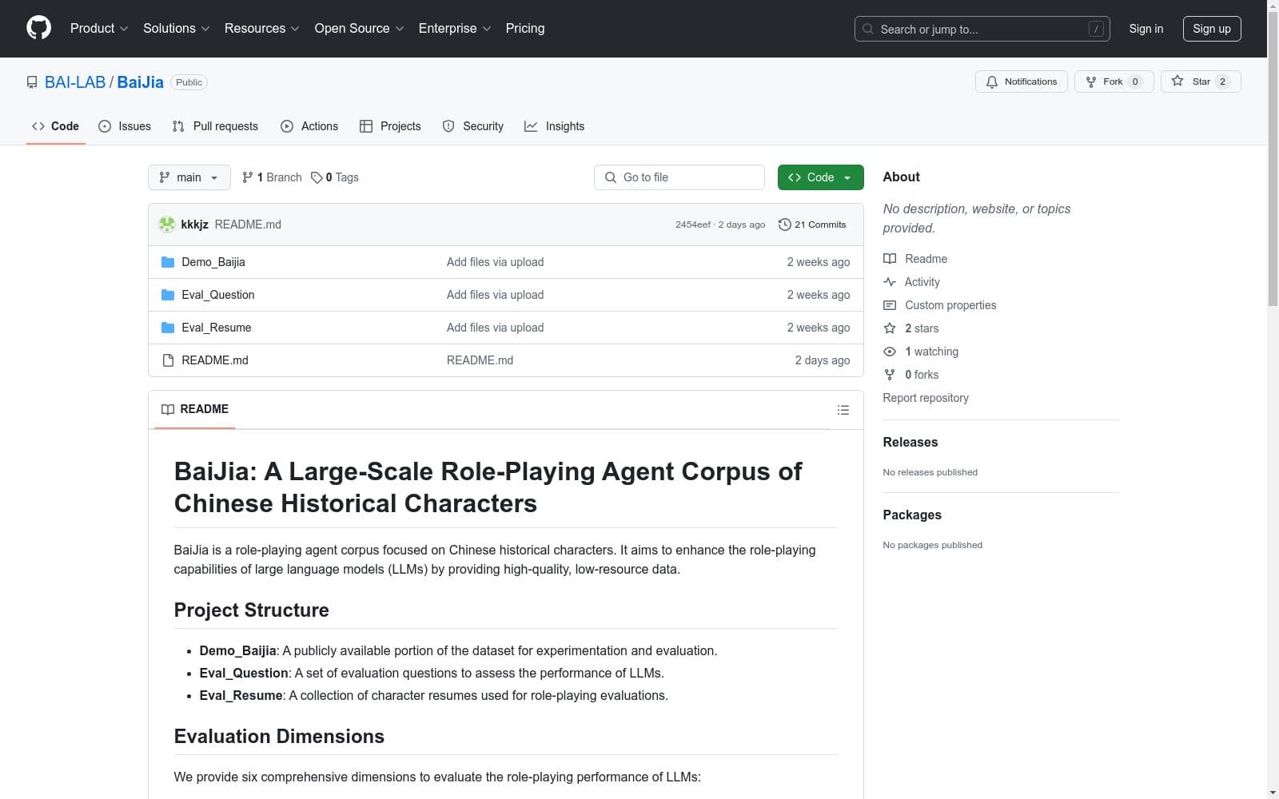
Task: Open the Projects tab
Action: click(390, 126)
